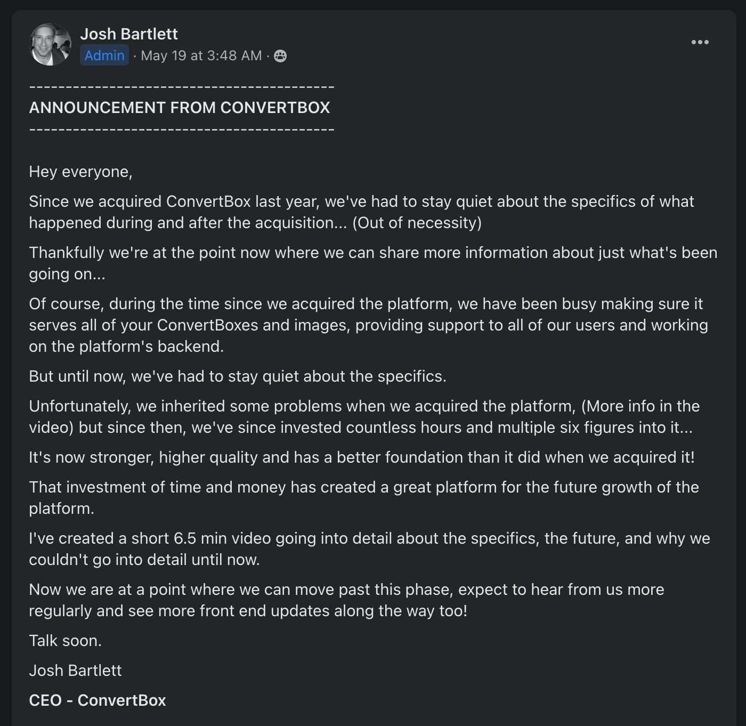
Task: Click the "Talk soon." closing line
Action: (x=65, y=641)
